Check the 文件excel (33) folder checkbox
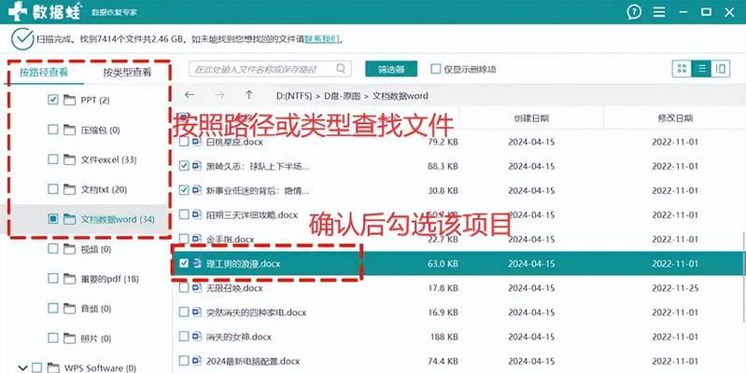746x373 pixels. tap(53, 159)
